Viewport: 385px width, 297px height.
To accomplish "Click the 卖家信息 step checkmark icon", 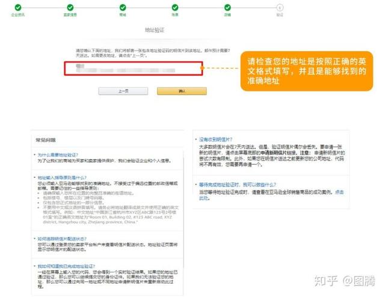I will click(70, 8).
